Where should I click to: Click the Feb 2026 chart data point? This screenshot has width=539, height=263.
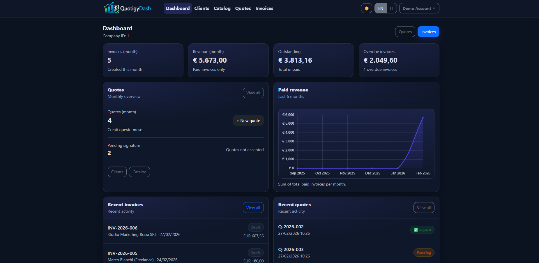[x=423, y=118]
